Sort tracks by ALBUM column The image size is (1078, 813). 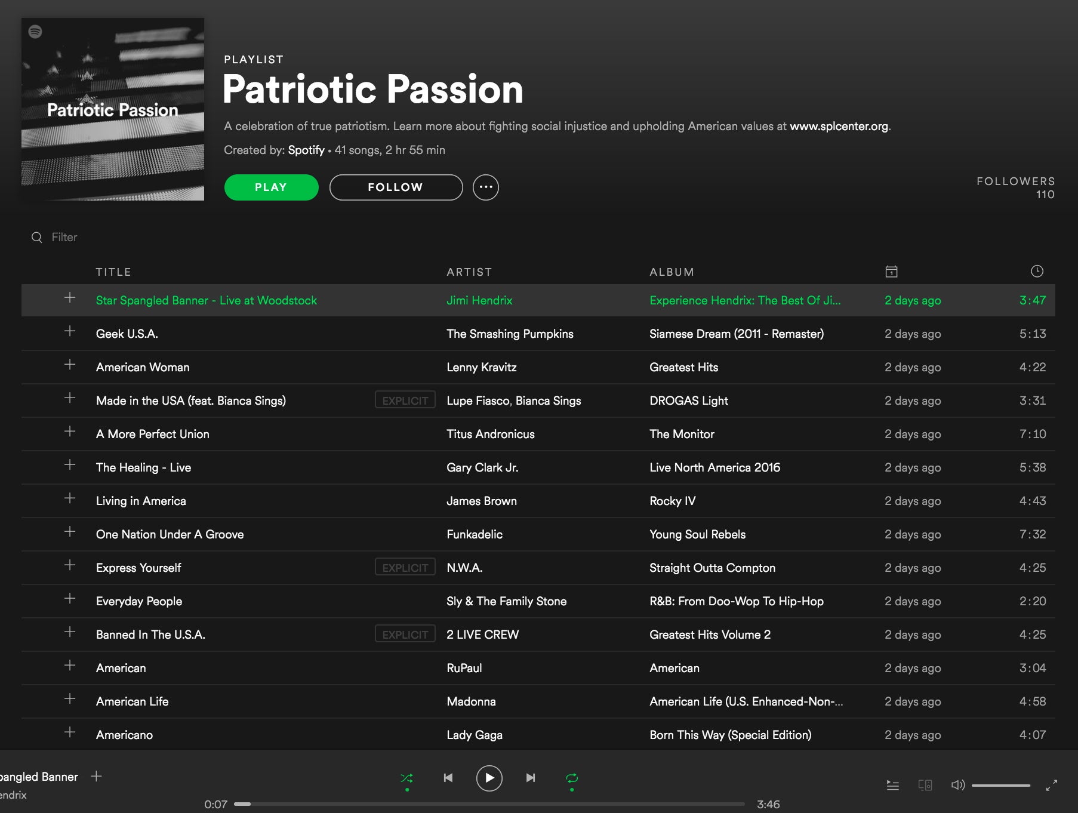pyautogui.click(x=672, y=272)
